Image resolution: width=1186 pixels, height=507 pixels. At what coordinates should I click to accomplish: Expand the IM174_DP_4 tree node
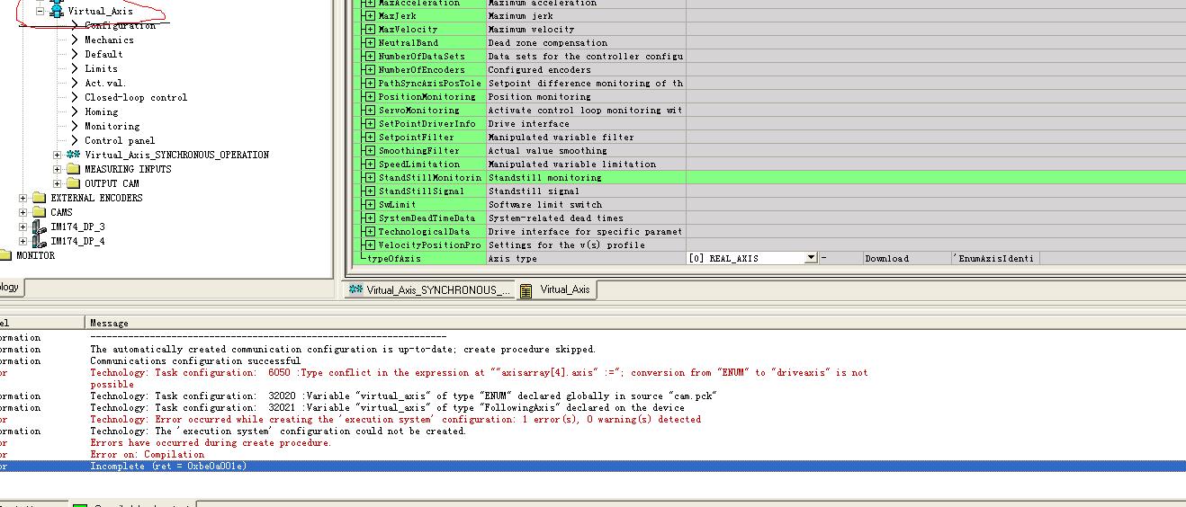23,241
